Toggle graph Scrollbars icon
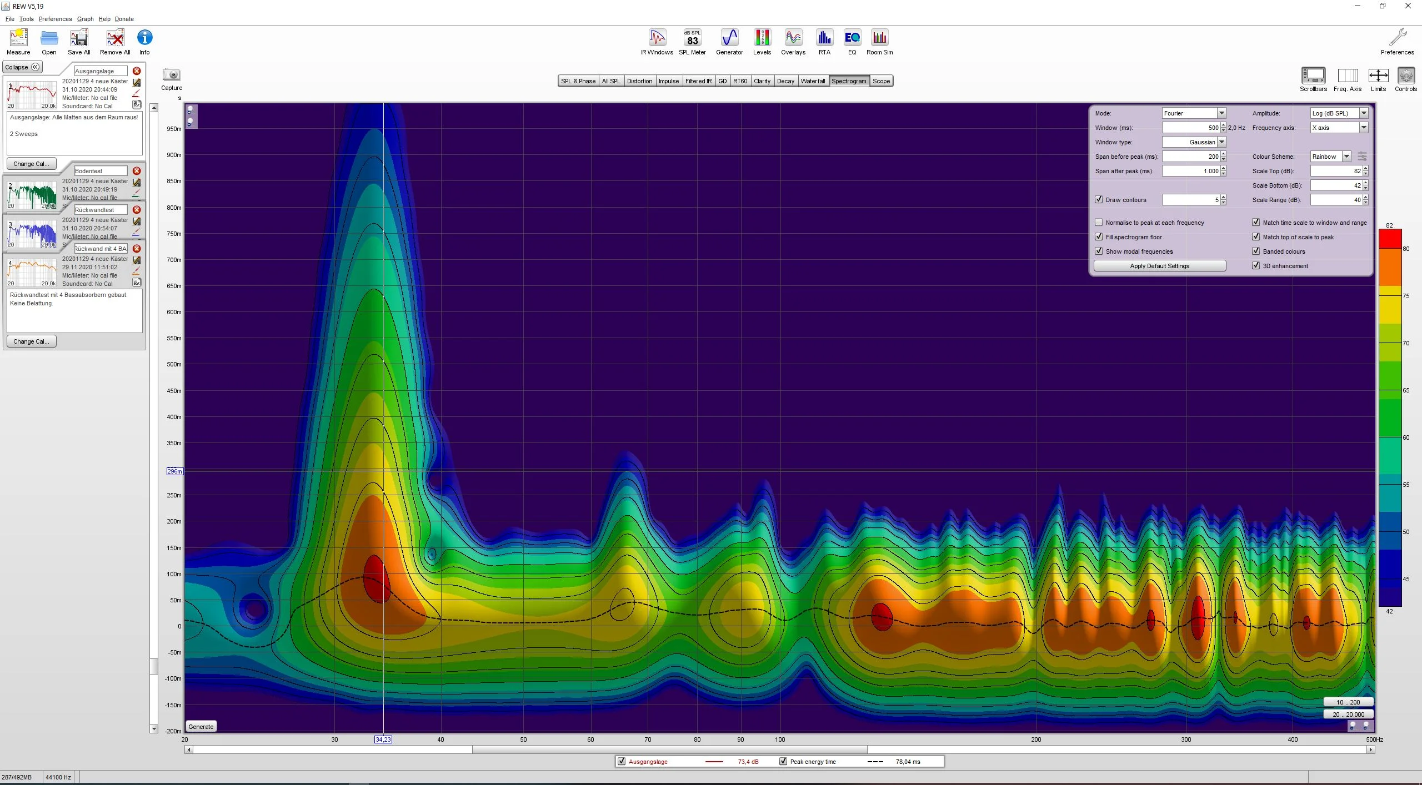Viewport: 1422px width, 785px height. tap(1313, 79)
